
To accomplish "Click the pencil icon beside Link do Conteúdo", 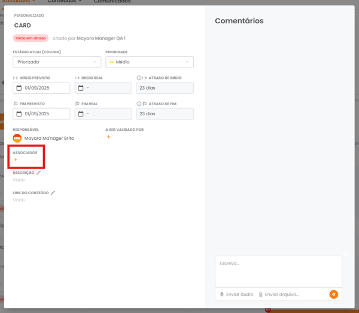I will pos(53,193).
